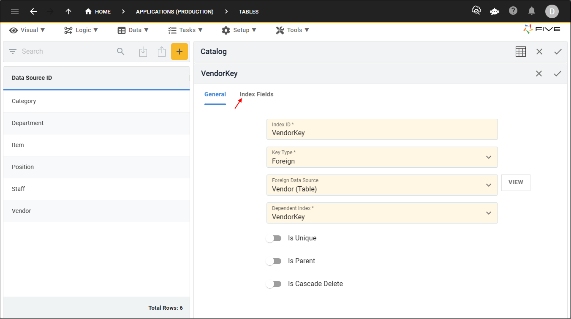The height and width of the screenshot is (319, 571).
Task: Click the filter icon in search bar
Action: point(13,52)
